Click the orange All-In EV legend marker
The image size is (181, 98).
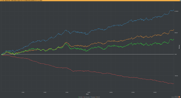(96, 97)
